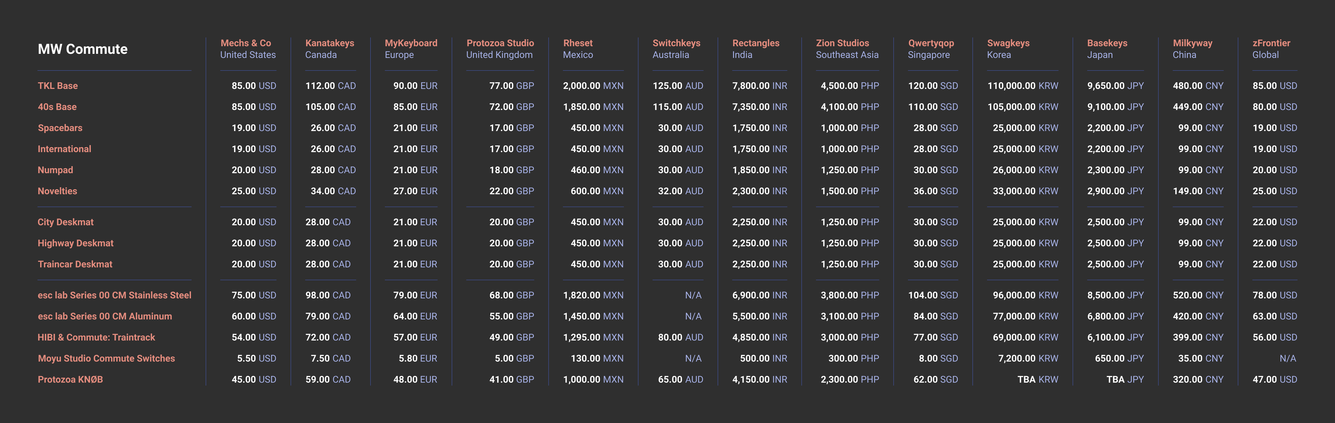Click the Protozoa KNØB product label
1335x423 pixels.
[x=70, y=379]
